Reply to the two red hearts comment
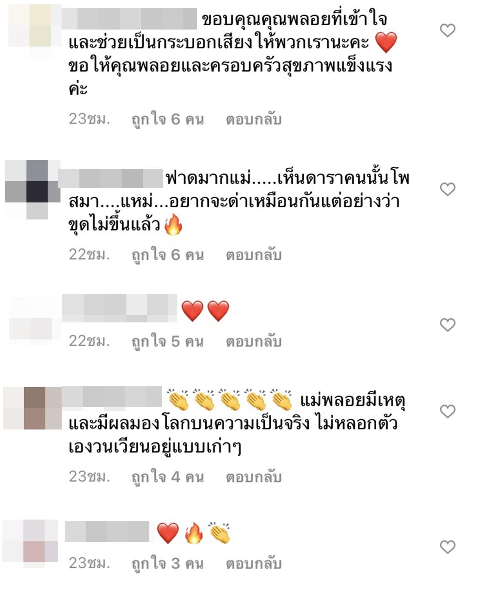The width and height of the screenshot is (484, 596). (x=254, y=341)
